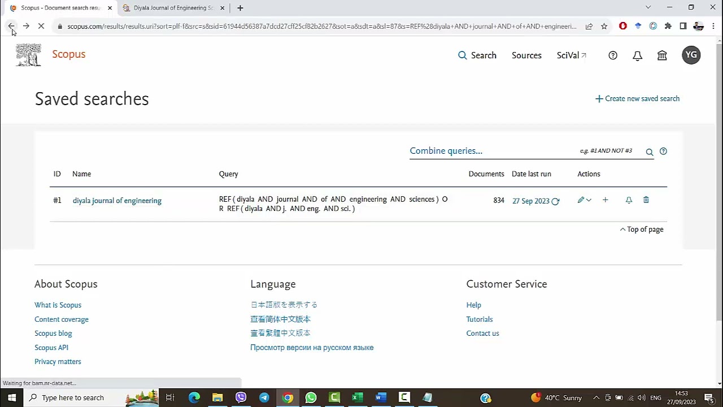Bookmark this page with star icon
Viewport: 723px width, 407px height.
point(604,26)
